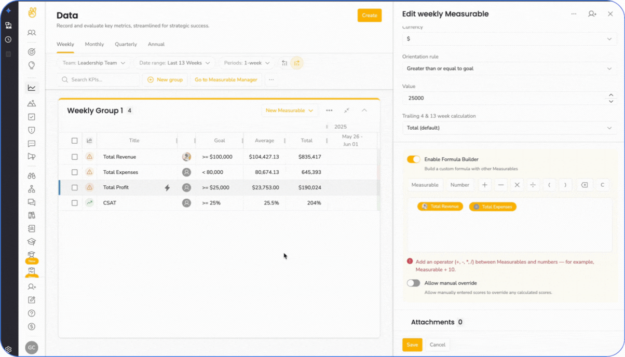Switch to the Weekly tab
The height and width of the screenshot is (357, 625).
65,45
